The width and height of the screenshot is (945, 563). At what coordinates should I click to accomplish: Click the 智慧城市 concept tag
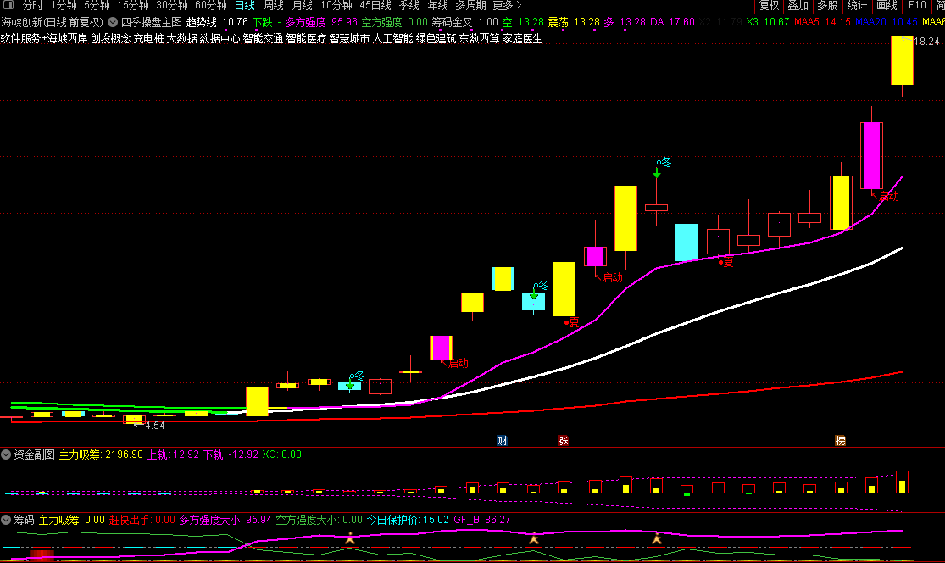coord(349,38)
